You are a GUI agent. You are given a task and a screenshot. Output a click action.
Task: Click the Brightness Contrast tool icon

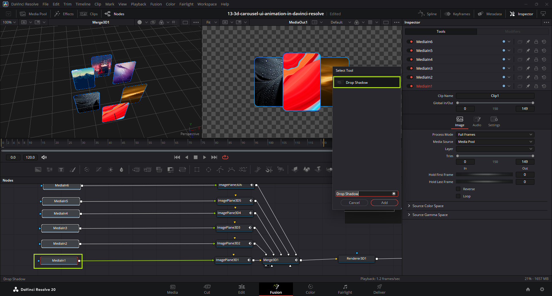pyautogui.click(x=110, y=170)
